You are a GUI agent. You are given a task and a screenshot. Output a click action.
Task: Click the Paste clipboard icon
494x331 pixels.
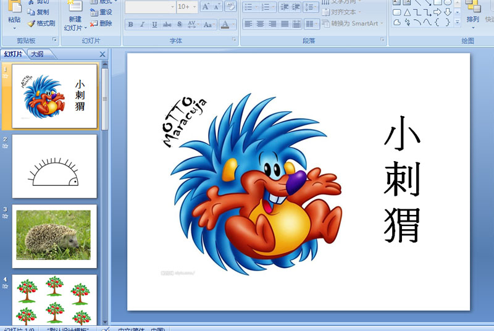tap(14, 6)
